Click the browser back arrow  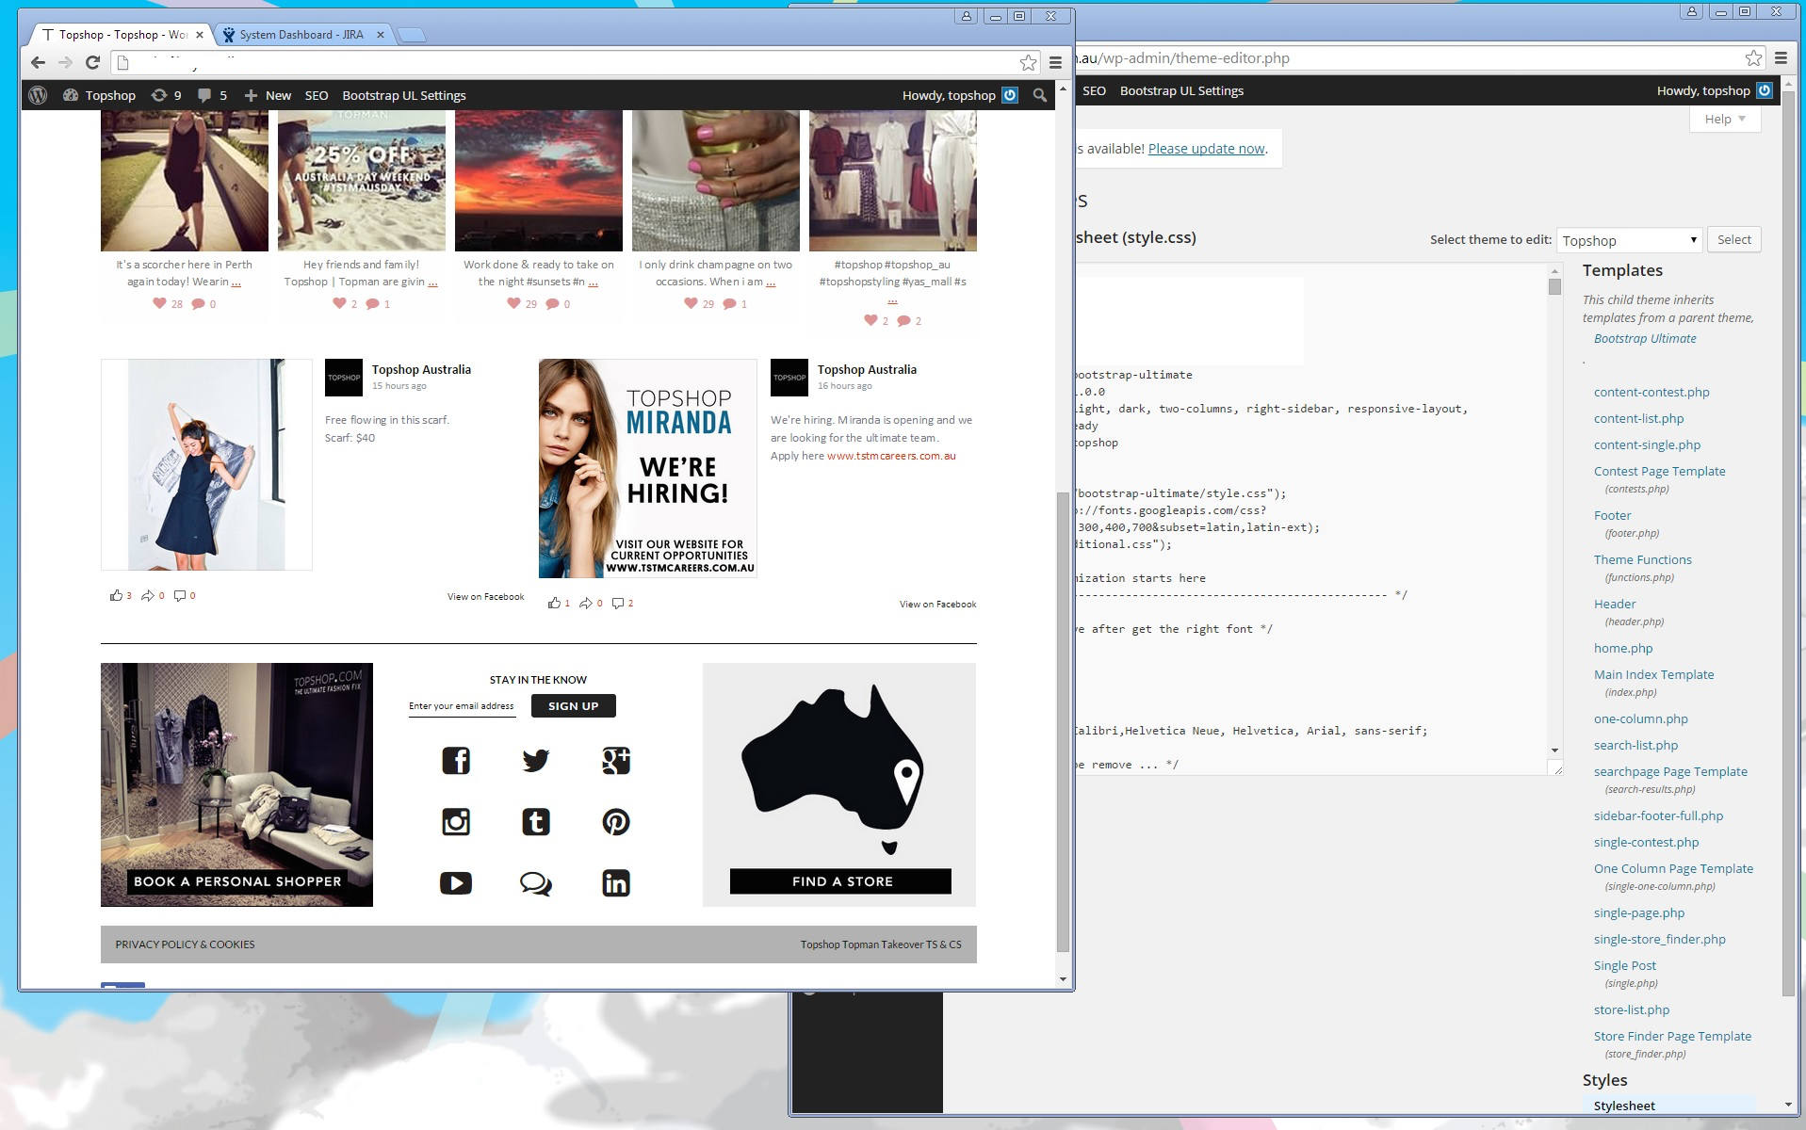click(38, 62)
